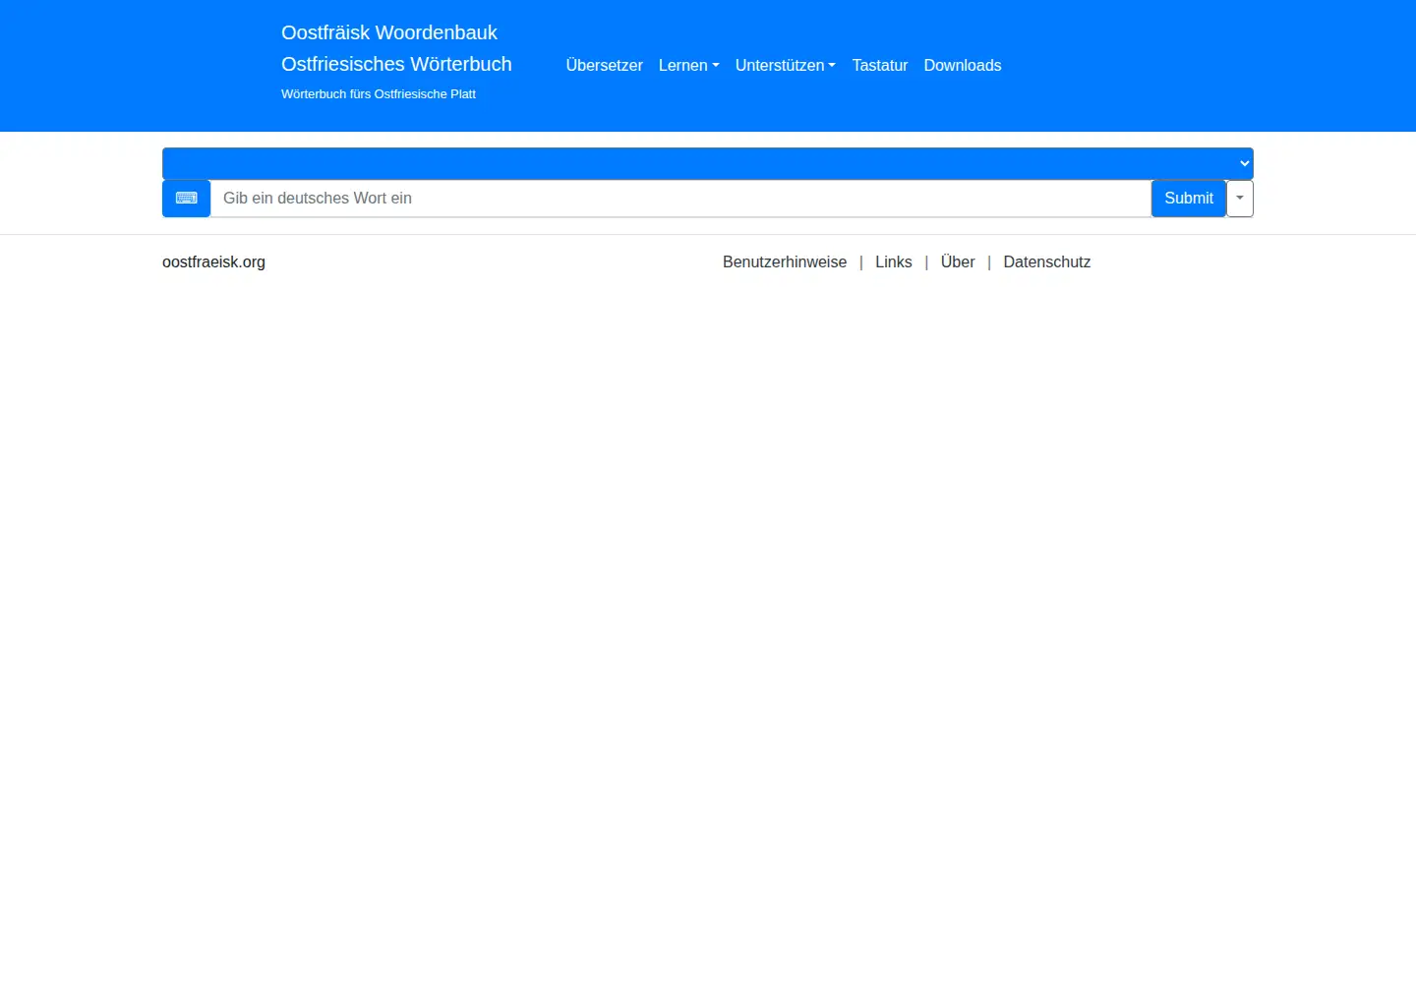Open the Über footer link
Screen dimensions: 1416x983
coord(958,262)
